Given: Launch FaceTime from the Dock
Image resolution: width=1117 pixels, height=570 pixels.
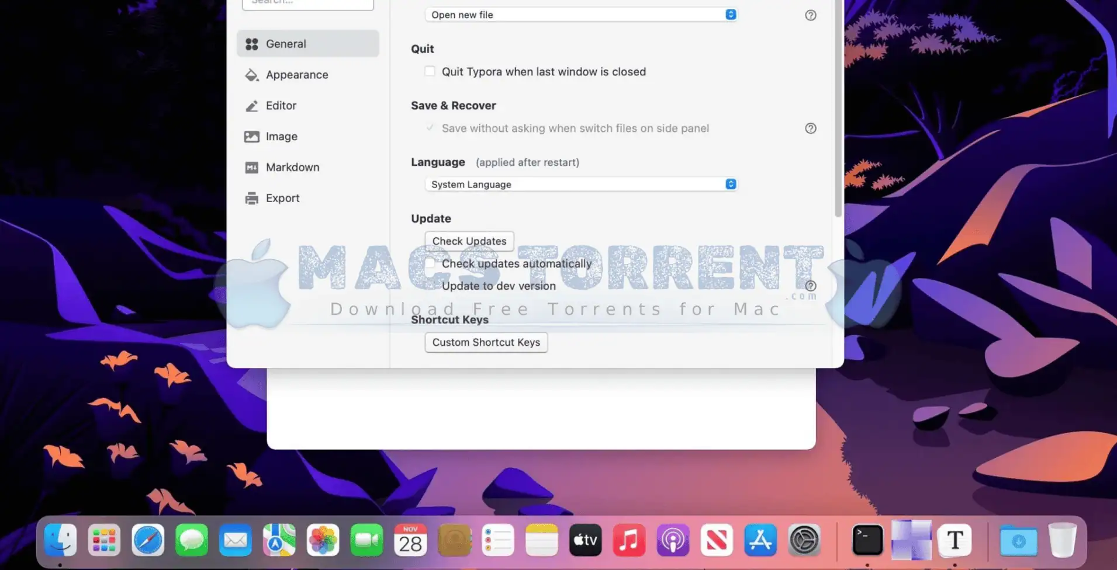Looking at the screenshot, I should [366, 540].
